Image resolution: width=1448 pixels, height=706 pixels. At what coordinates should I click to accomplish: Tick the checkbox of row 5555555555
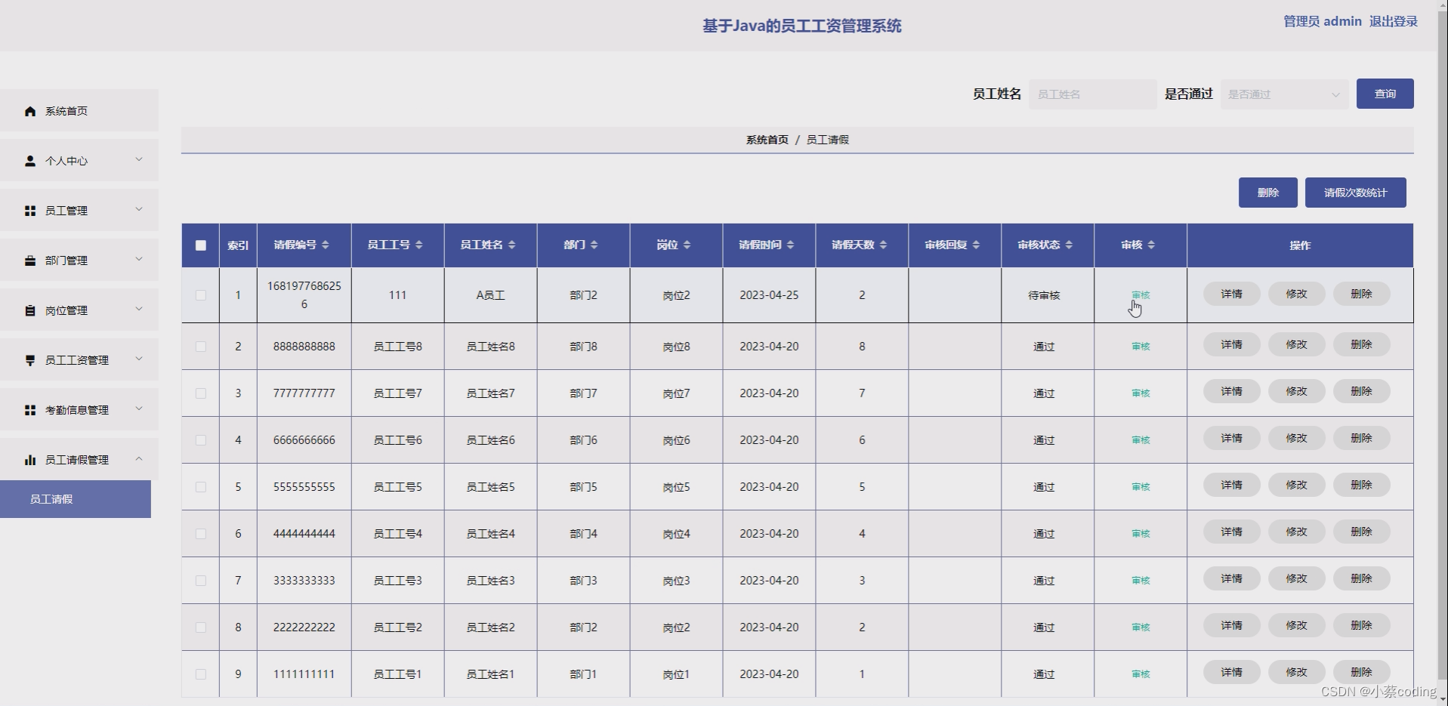pos(201,487)
